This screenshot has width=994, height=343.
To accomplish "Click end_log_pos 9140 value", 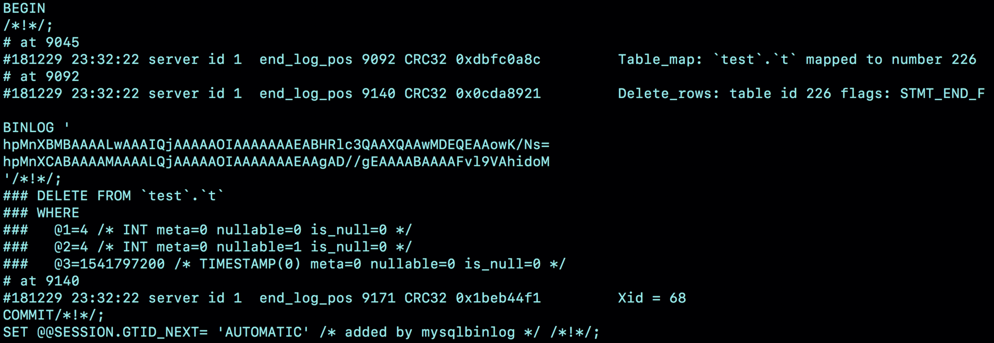I will [327, 93].
